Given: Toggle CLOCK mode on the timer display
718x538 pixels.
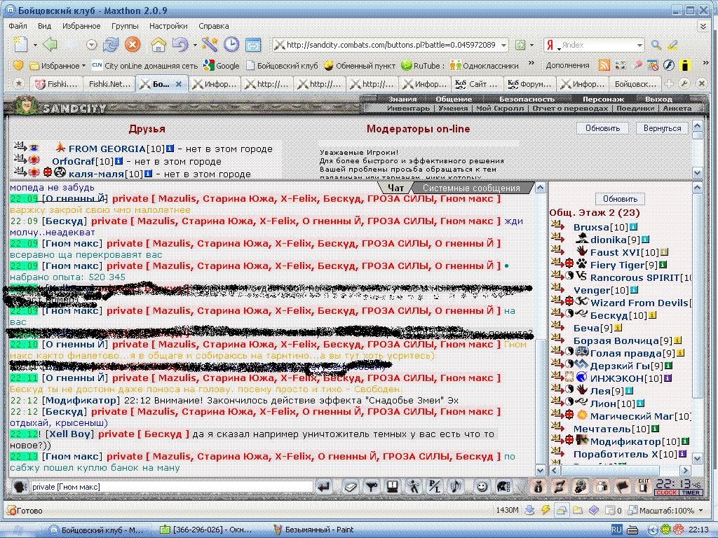Looking at the screenshot, I should pyautogui.click(x=666, y=492).
